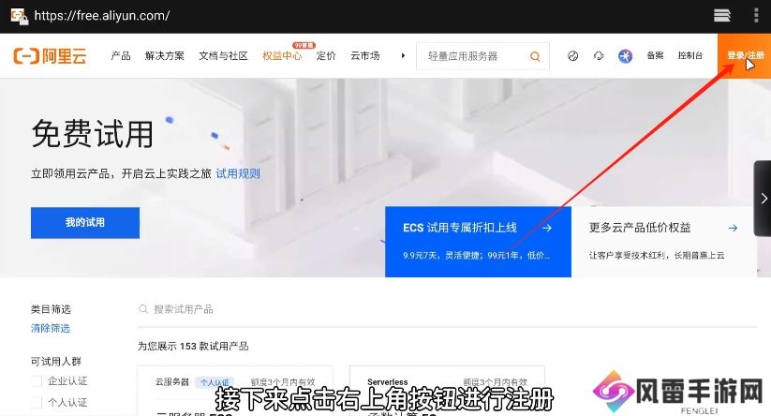Click the 登录/注册 button

(745, 56)
